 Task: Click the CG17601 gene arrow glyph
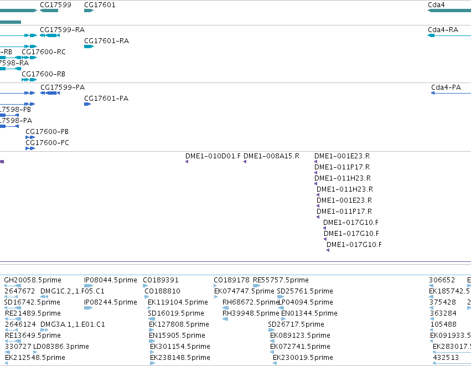pos(89,11)
